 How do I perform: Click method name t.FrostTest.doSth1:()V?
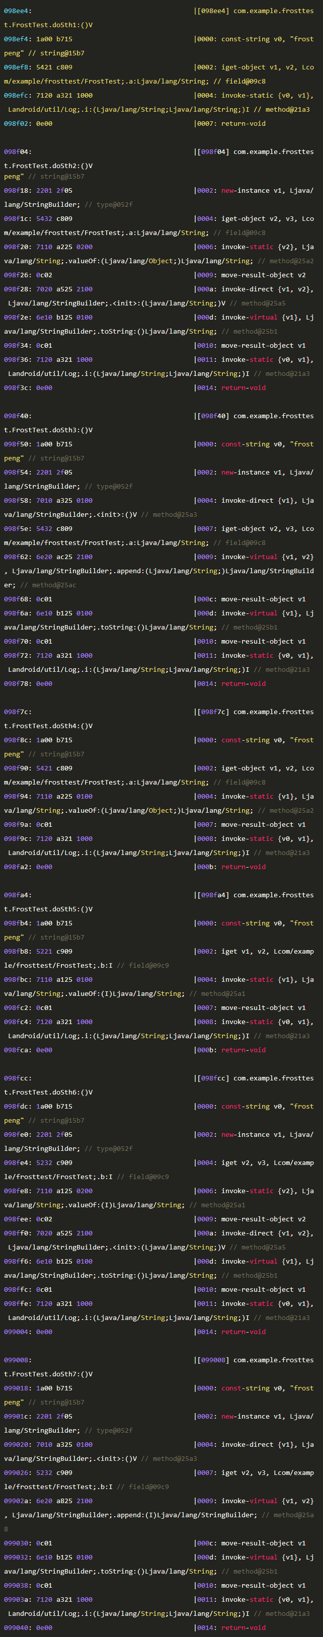[x=48, y=25]
